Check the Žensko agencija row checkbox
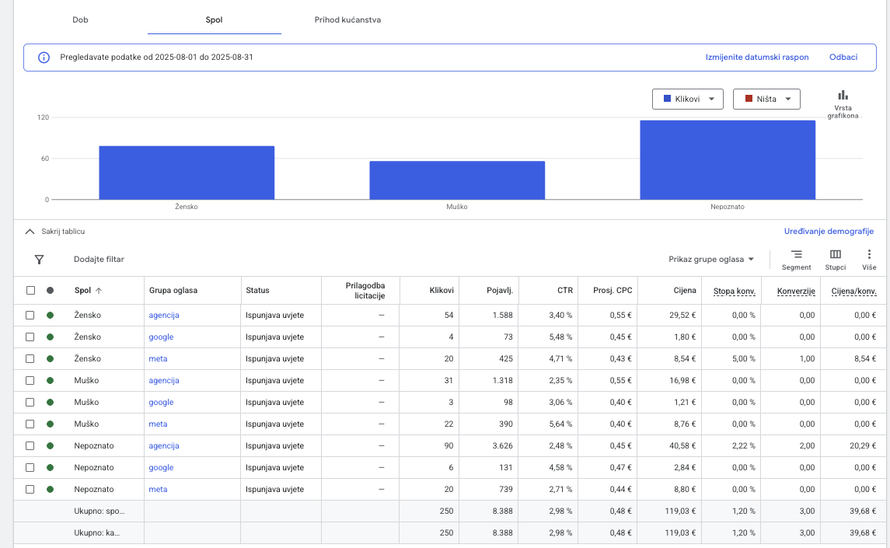 30,316
